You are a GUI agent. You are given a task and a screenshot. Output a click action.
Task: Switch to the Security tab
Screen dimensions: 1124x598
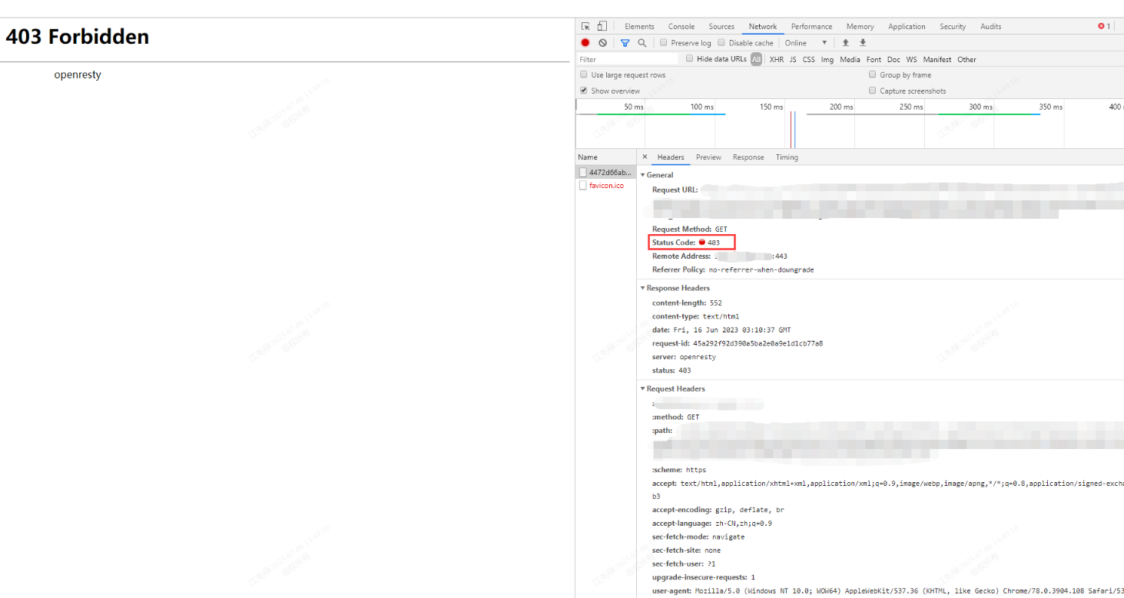pyautogui.click(x=953, y=26)
